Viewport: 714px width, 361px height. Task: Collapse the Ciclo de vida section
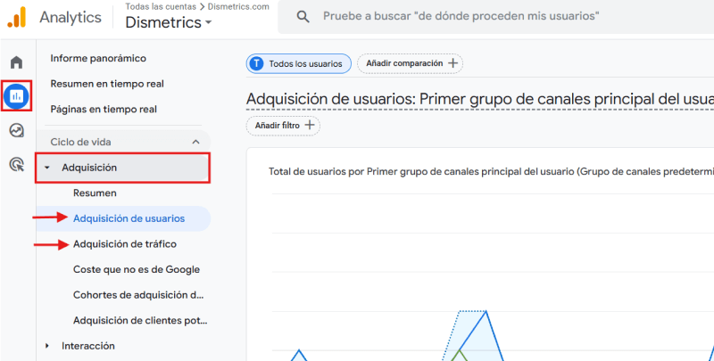(x=195, y=142)
